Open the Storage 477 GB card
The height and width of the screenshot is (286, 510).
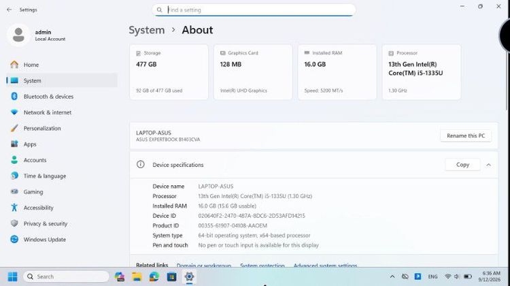tap(169, 72)
